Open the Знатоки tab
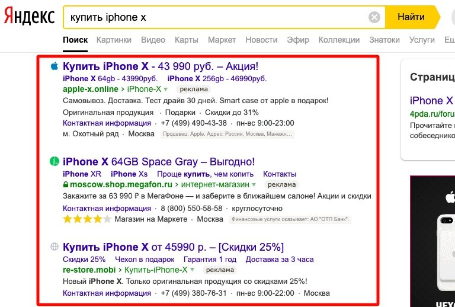 pyautogui.click(x=384, y=40)
